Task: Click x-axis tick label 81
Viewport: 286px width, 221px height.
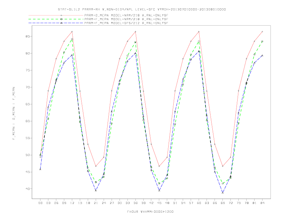Action: point(255,203)
